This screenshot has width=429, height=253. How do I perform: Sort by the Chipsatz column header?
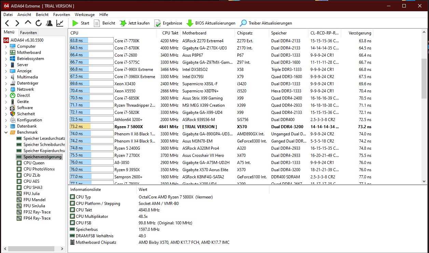[x=252, y=33]
